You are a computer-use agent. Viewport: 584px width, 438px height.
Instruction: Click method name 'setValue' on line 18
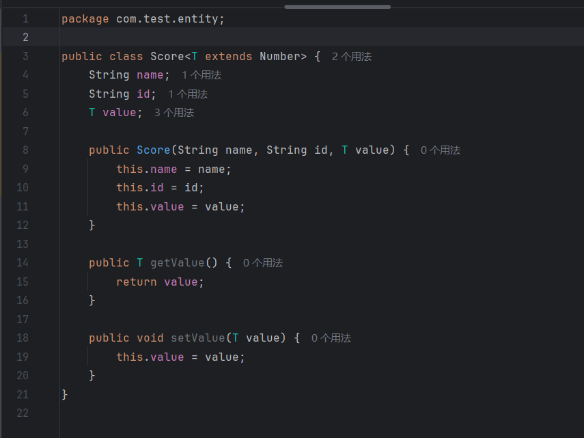pos(198,338)
